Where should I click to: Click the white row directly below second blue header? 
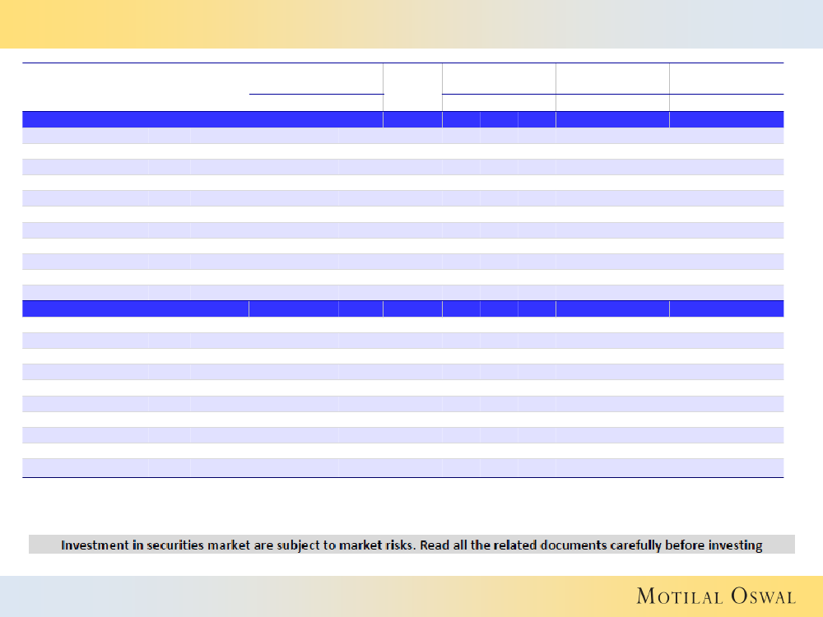point(403,325)
